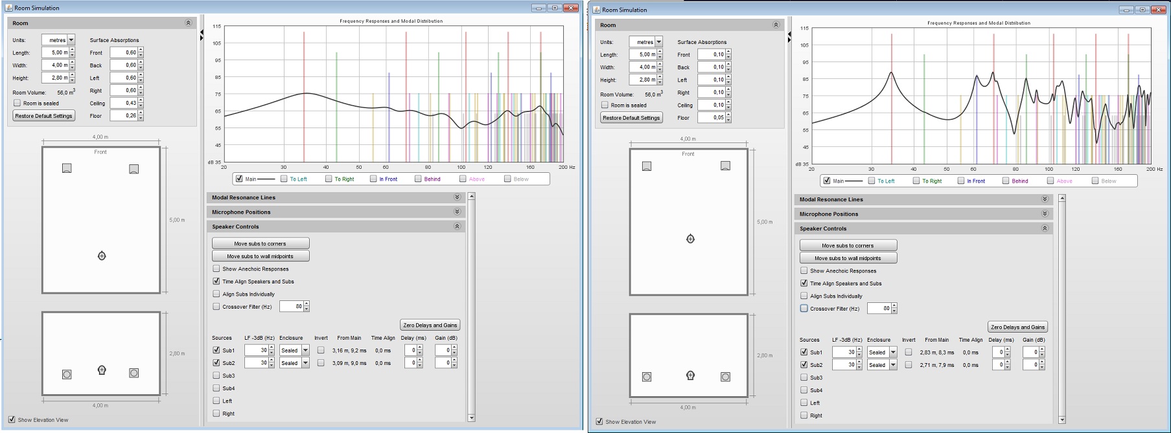Click left subwoofer icon in left window elevation view
1171x433 pixels.
point(67,374)
